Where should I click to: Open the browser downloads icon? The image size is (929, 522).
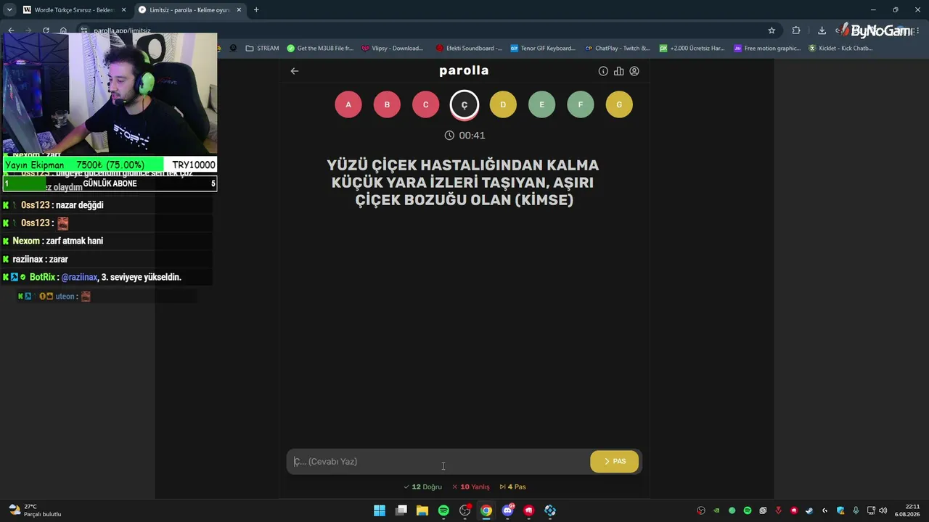[x=822, y=30]
